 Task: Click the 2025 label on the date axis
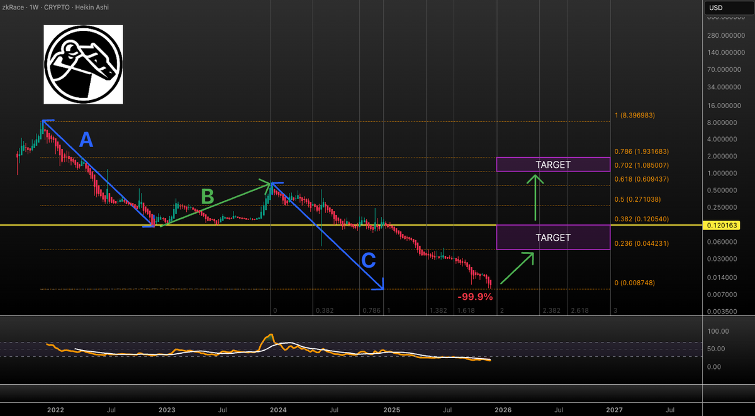pyautogui.click(x=391, y=410)
